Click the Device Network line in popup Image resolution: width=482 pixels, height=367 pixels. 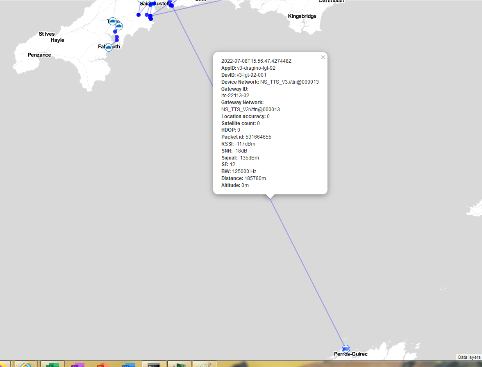[x=270, y=82]
